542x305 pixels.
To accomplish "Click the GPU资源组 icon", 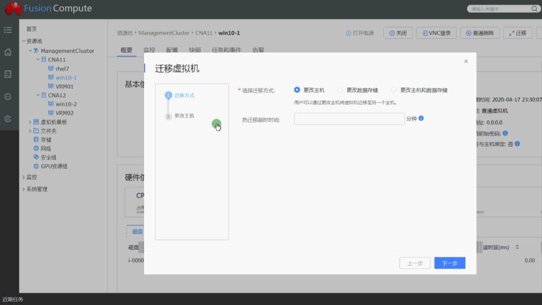I will 36,166.
